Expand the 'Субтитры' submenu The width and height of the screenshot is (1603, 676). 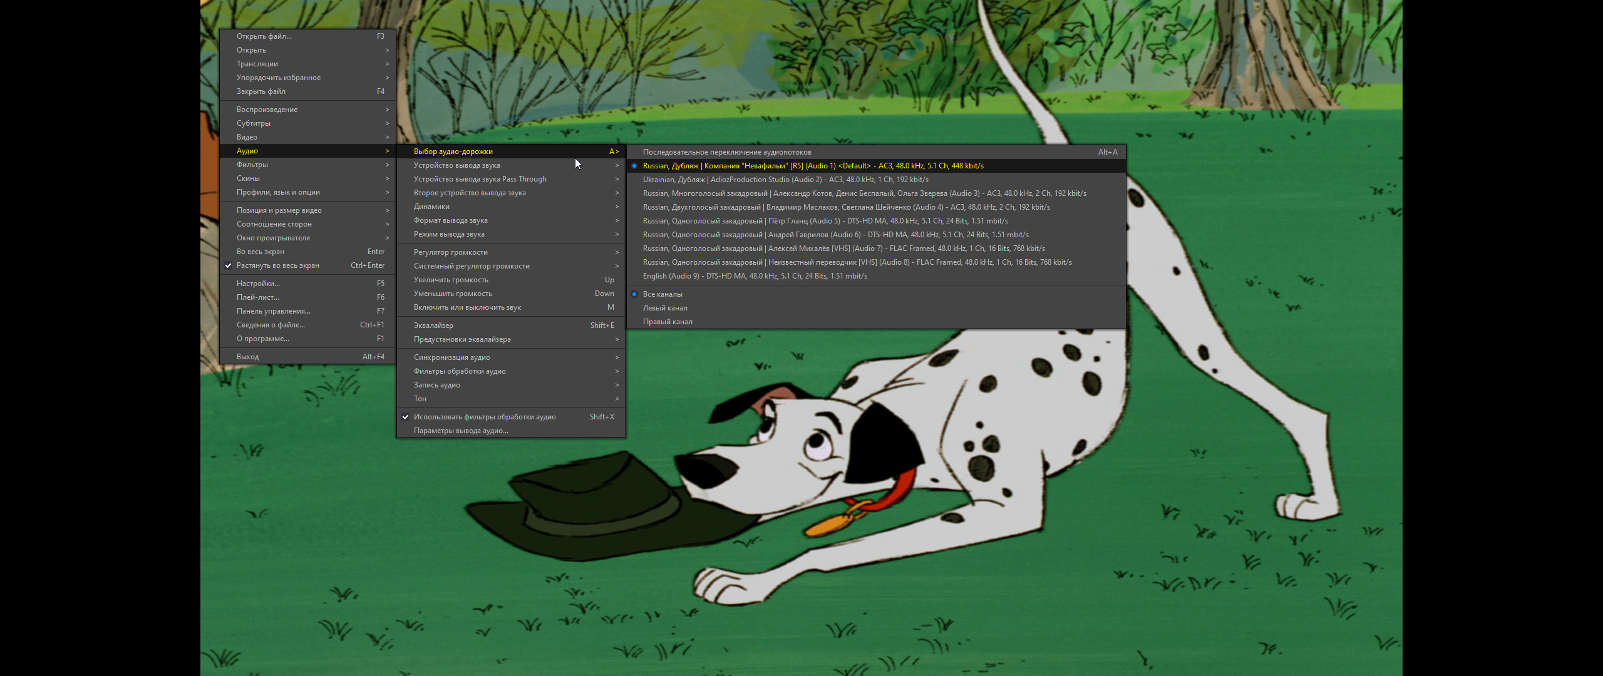click(307, 123)
